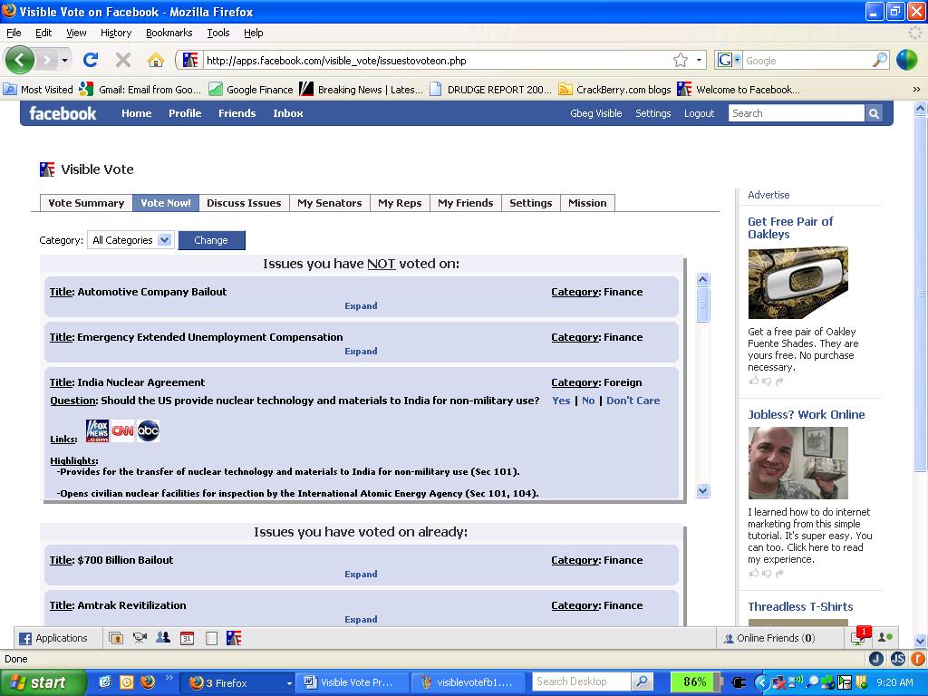Click the stop loading X icon

(123, 60)
